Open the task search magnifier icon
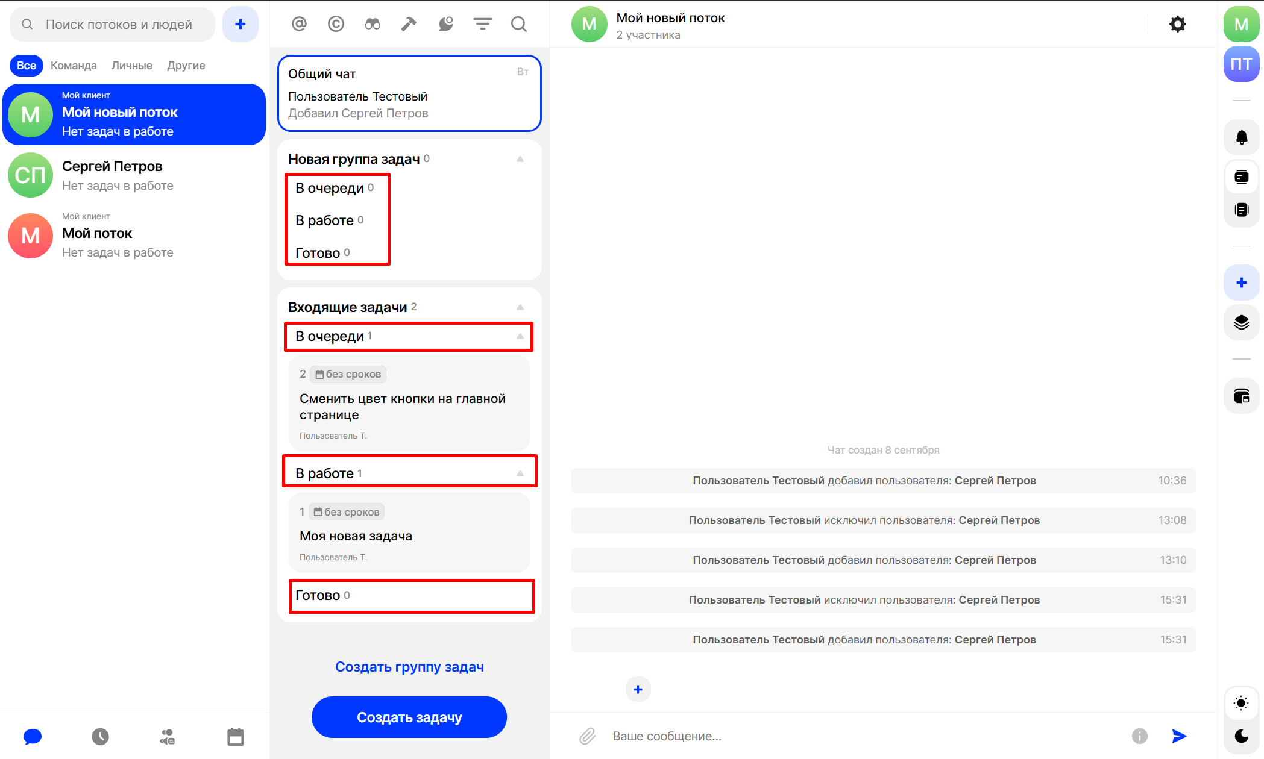This screenshot has width=1264, height=759. tap(518, 24)
